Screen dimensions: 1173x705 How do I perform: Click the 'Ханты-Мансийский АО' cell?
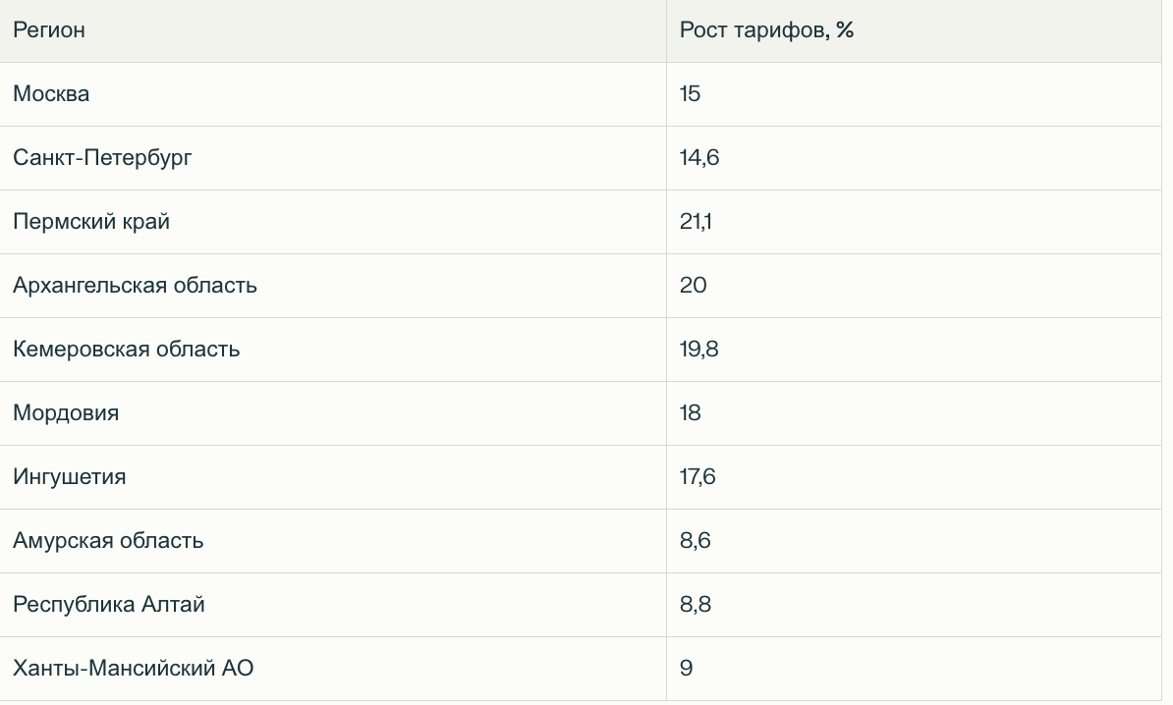pos(133,669)
